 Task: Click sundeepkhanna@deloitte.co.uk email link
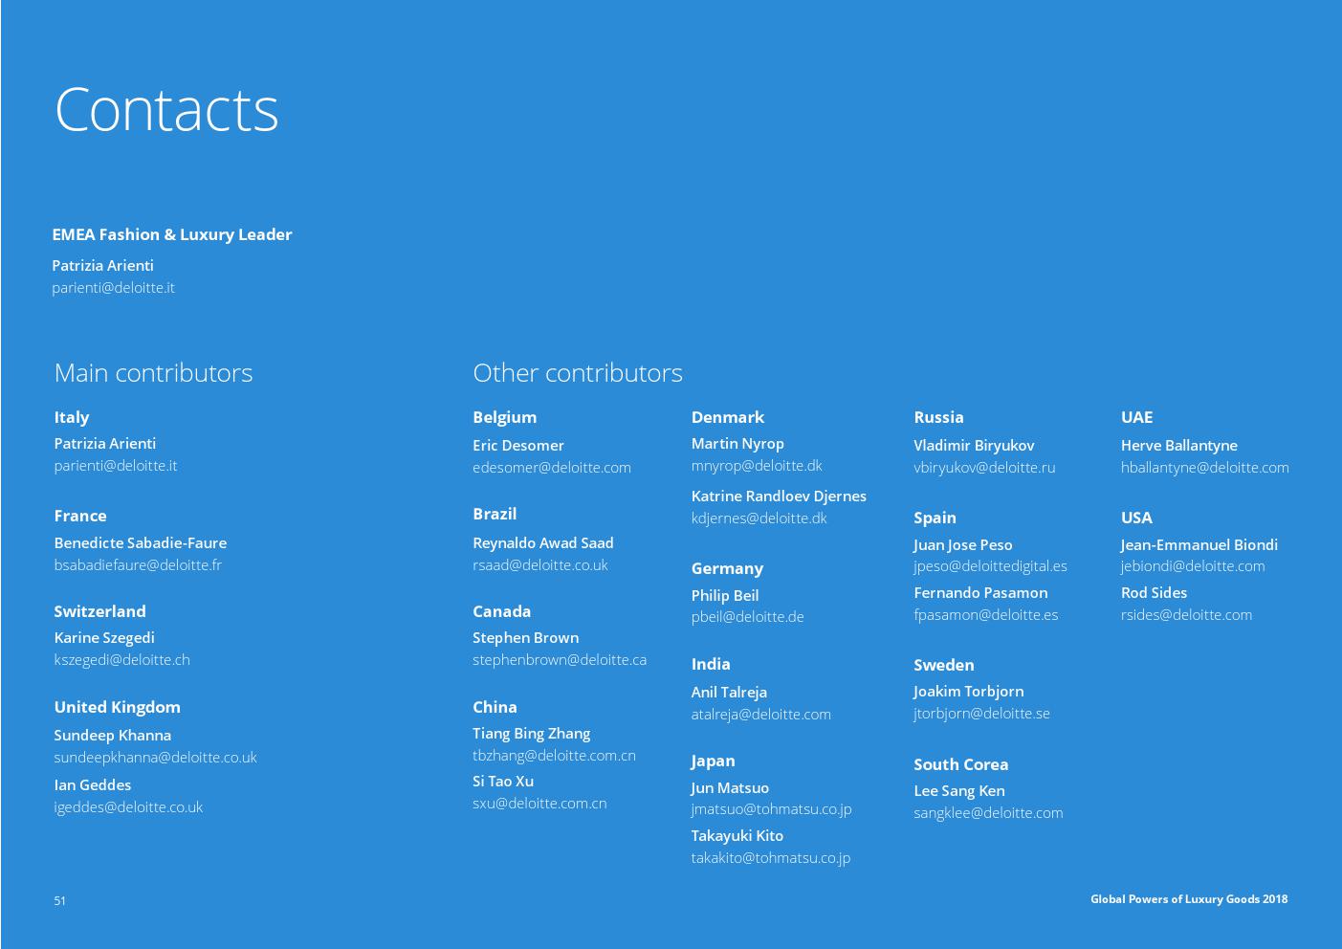(x=155, y=758)
